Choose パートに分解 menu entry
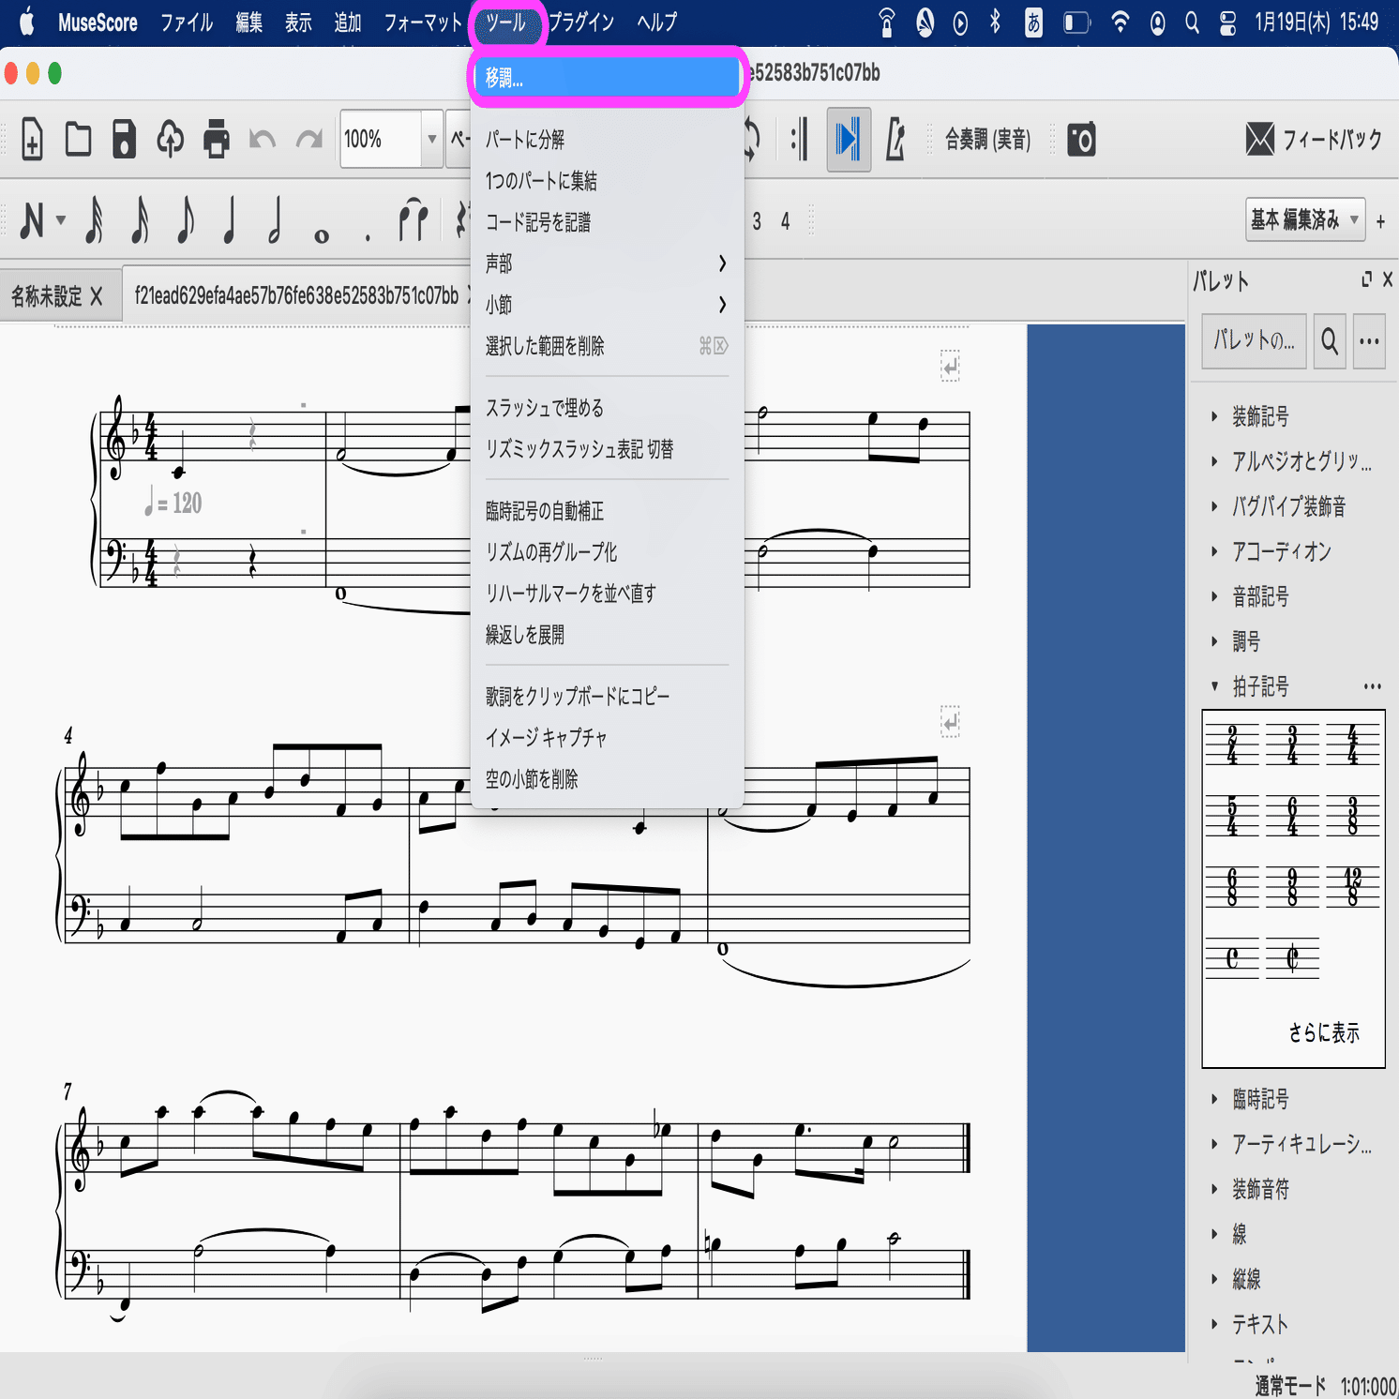1399x1399 pixels. pyautogui.click(x=607, y=140)
